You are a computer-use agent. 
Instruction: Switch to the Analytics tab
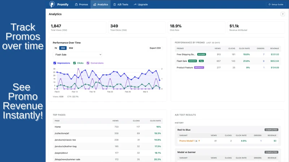pyautogui.click(x=100, y=4)
